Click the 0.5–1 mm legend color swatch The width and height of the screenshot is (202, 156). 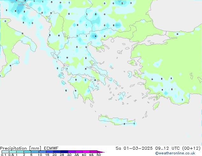(x=13, y=152)
